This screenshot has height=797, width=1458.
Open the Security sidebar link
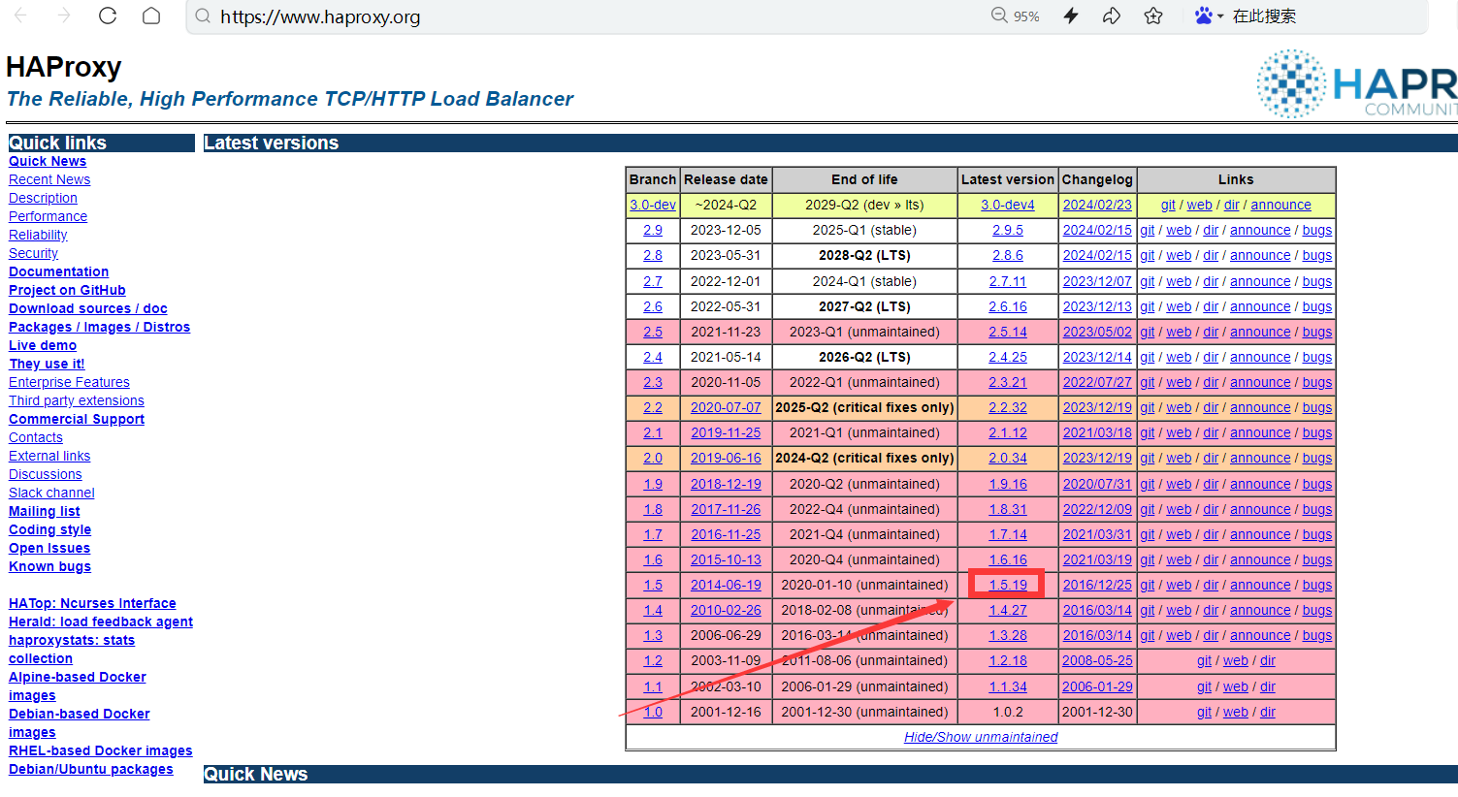point(33,253)
